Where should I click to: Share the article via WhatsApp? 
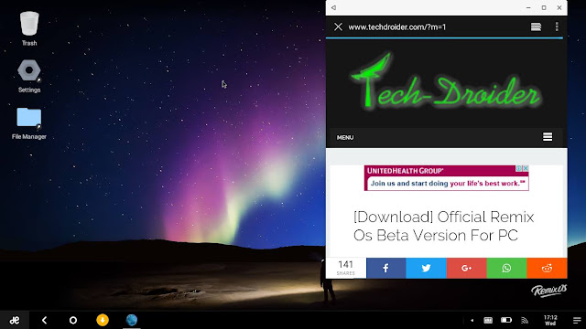(506, 268)
